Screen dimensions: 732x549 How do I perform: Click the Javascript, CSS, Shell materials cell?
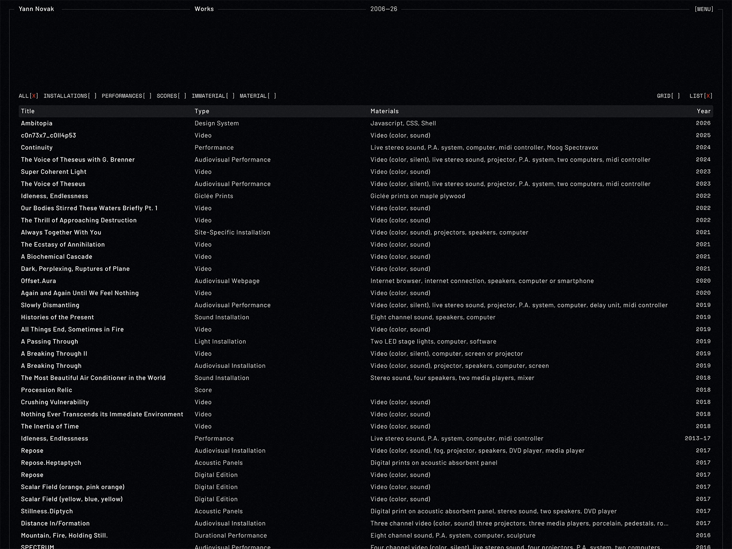pyautogui.click(x=403, y=124)
